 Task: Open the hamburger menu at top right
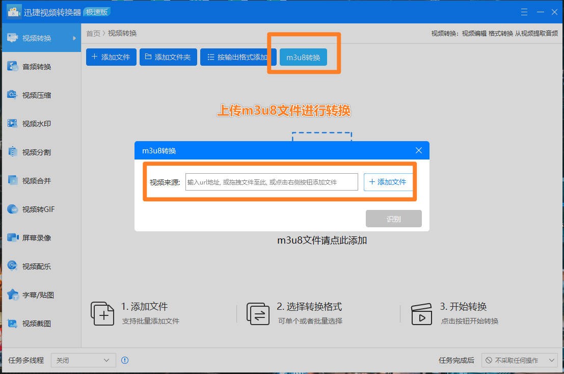coord(524,11)
